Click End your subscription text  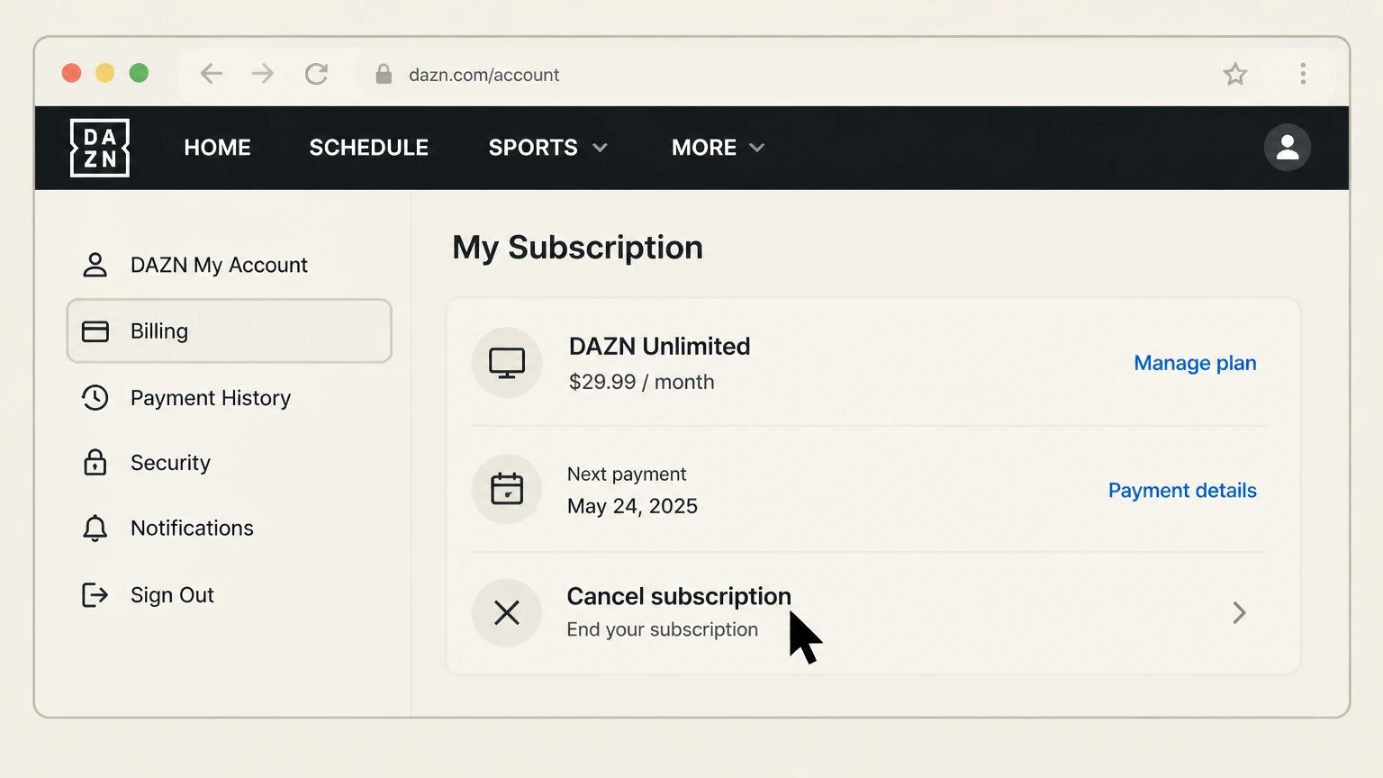pos(662,629)
